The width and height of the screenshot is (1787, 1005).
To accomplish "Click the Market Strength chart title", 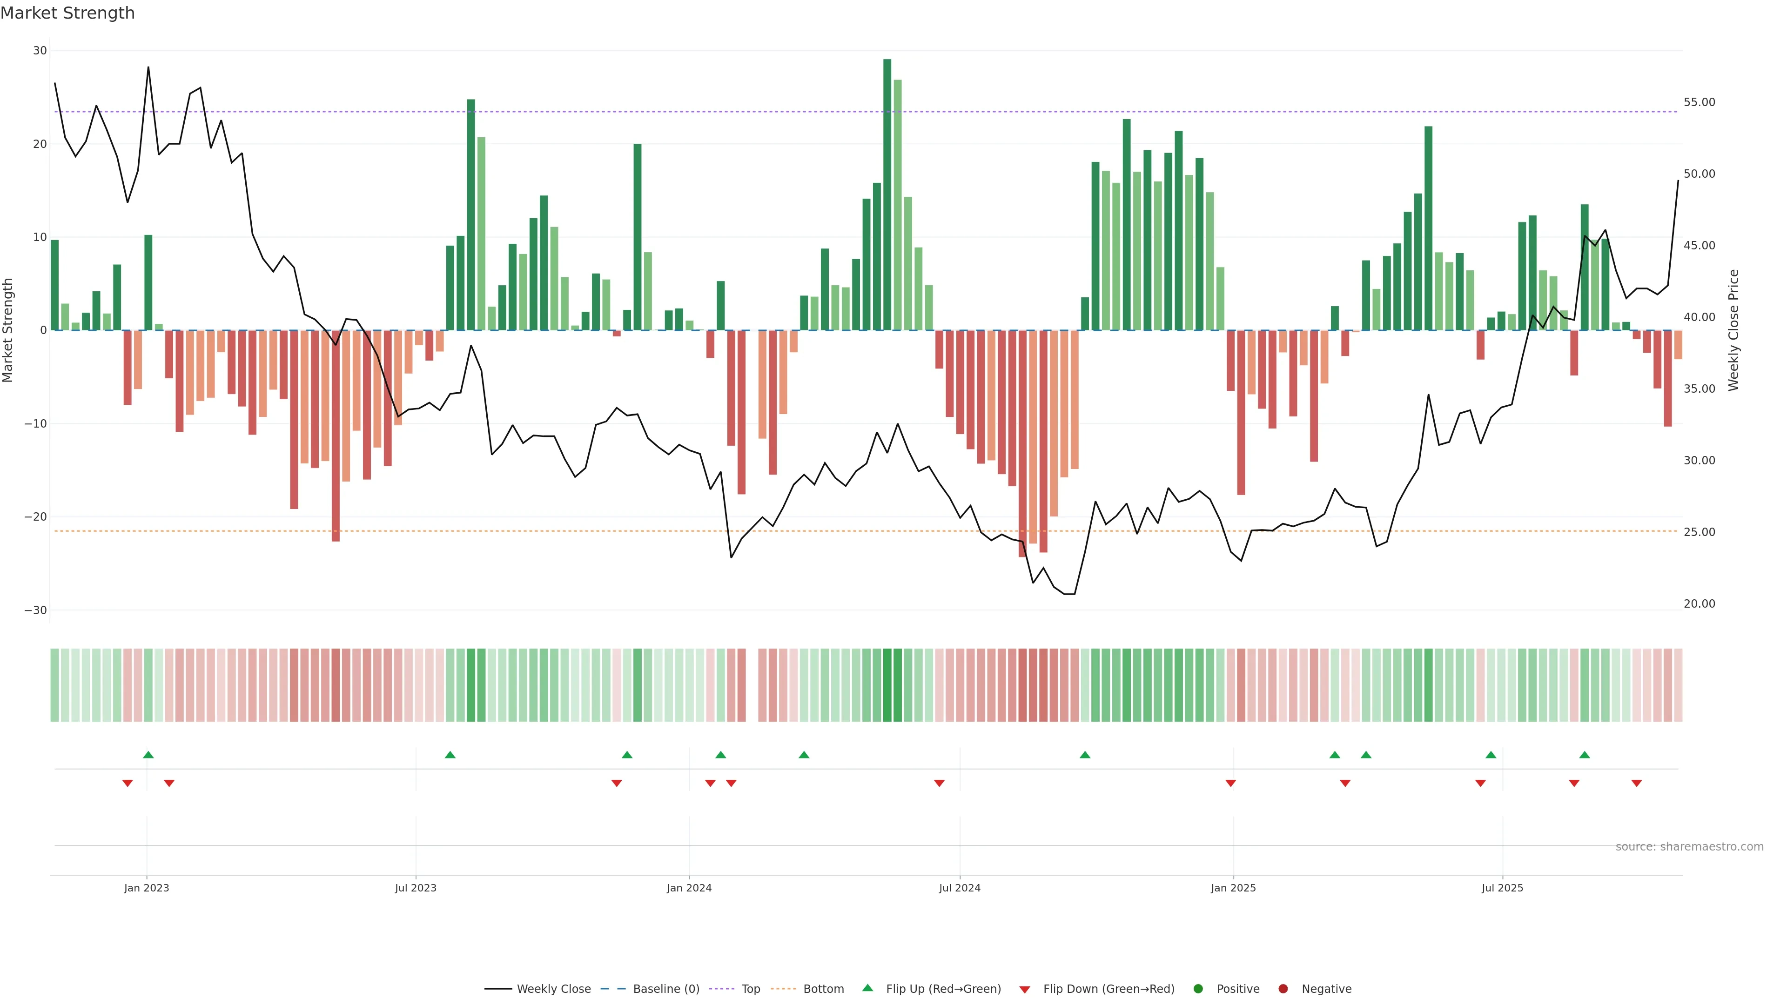I will 67,13.
